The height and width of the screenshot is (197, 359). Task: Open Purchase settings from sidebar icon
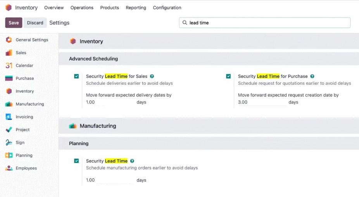[x=9, y=79]
